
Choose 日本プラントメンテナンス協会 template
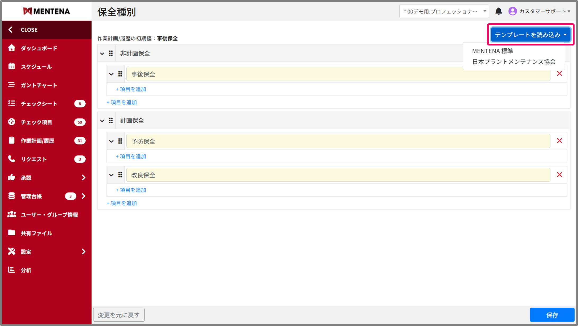coord(514,62)
